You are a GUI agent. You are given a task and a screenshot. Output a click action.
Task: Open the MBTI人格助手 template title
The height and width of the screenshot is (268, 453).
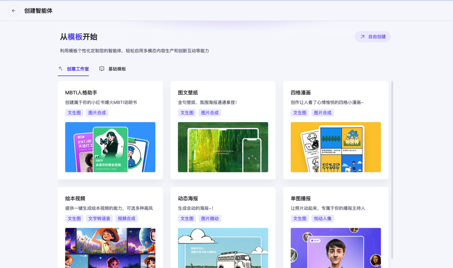[x=81, y=93]
